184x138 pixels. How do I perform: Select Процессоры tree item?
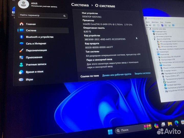coord(171,82)
